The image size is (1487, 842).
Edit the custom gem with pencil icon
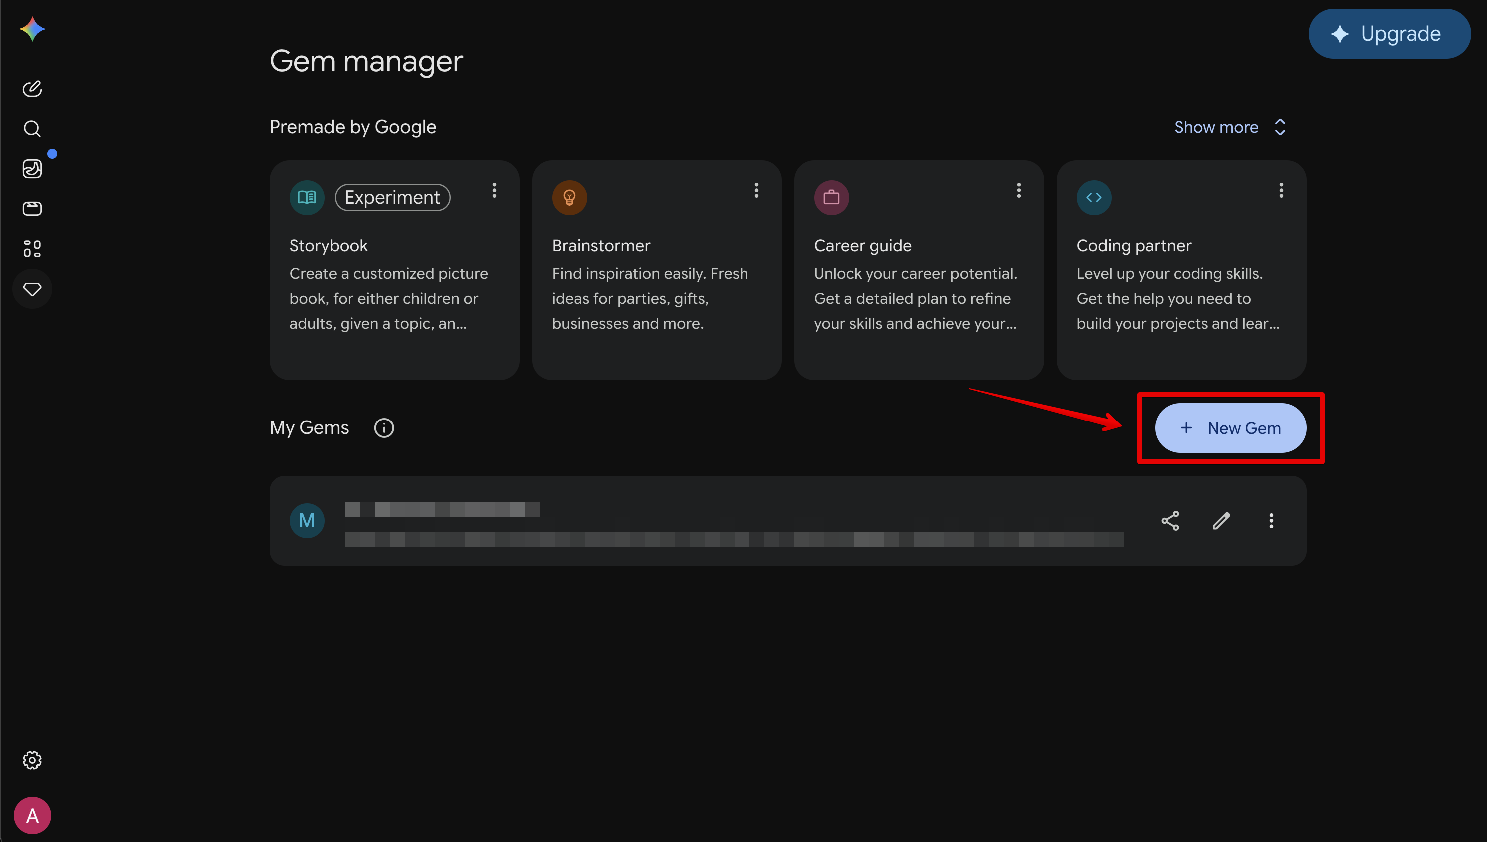click(1221, 521)
